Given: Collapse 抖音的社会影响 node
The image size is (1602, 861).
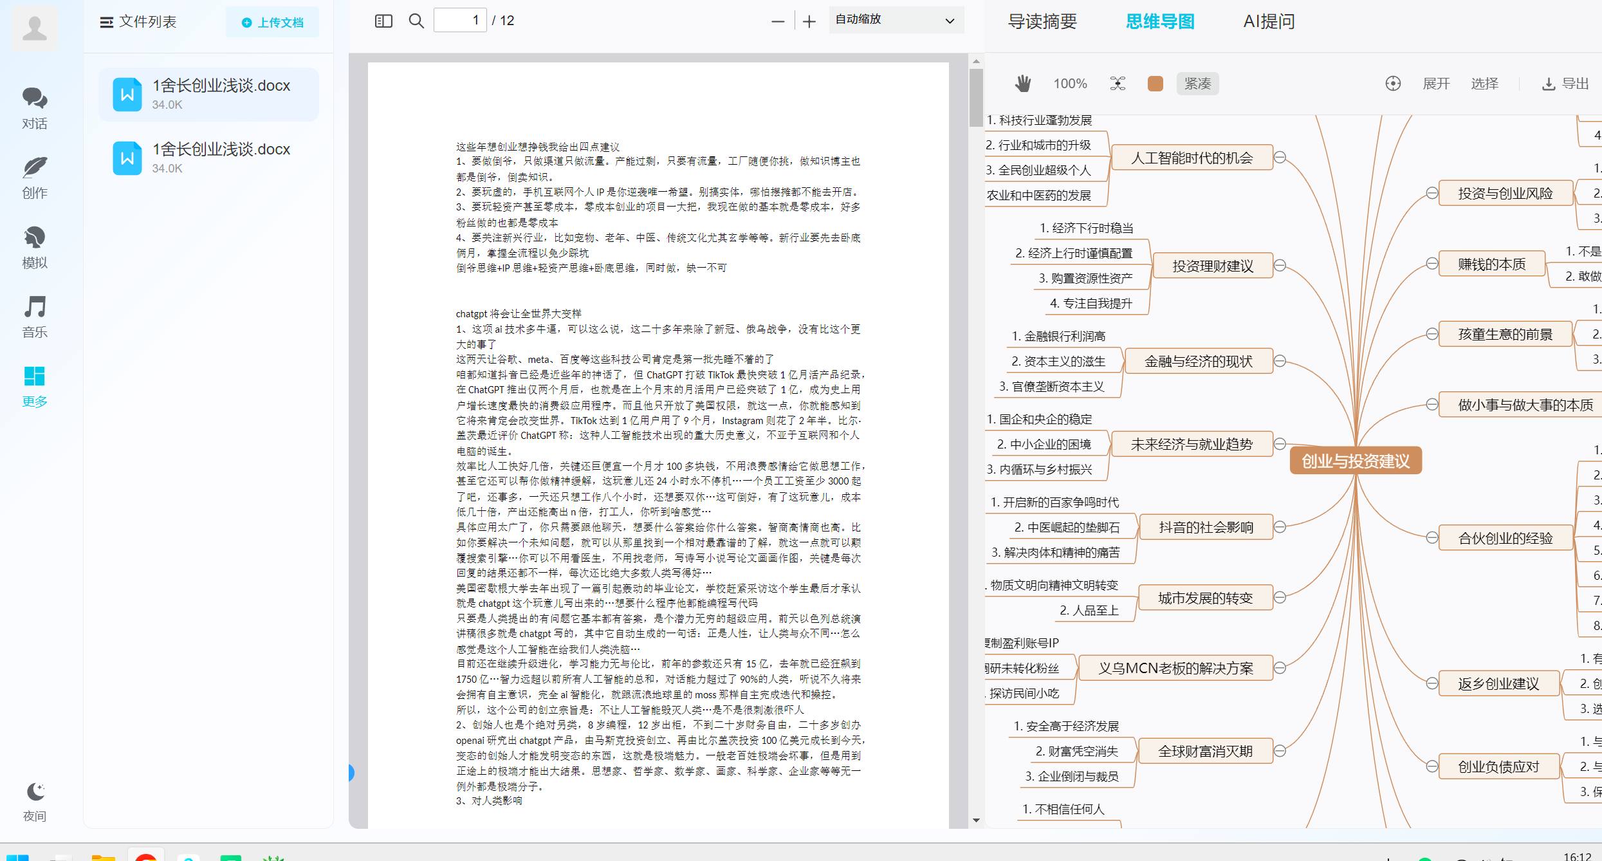Looking at the screenshot, I should tap(1280, 526).
